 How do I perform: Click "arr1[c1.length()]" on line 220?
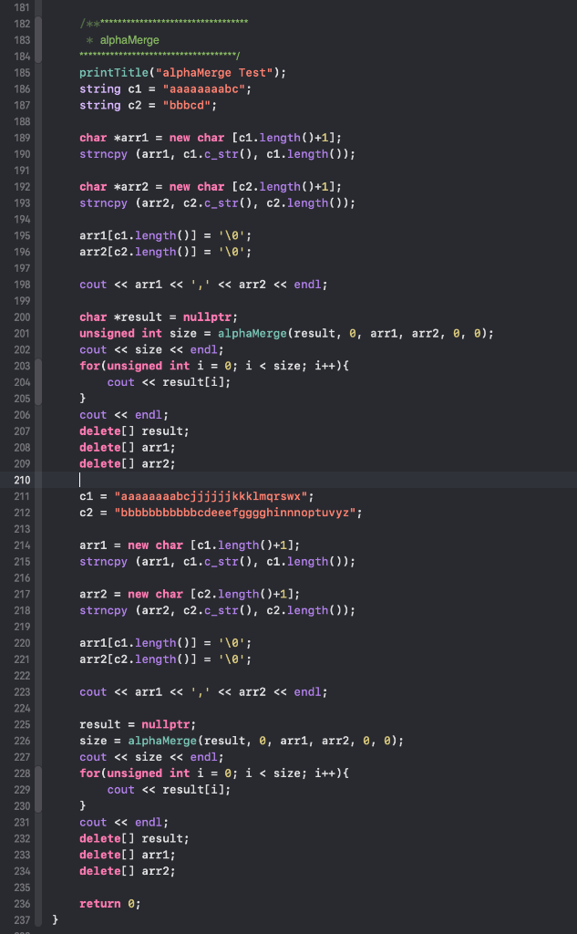click(138, 643)
